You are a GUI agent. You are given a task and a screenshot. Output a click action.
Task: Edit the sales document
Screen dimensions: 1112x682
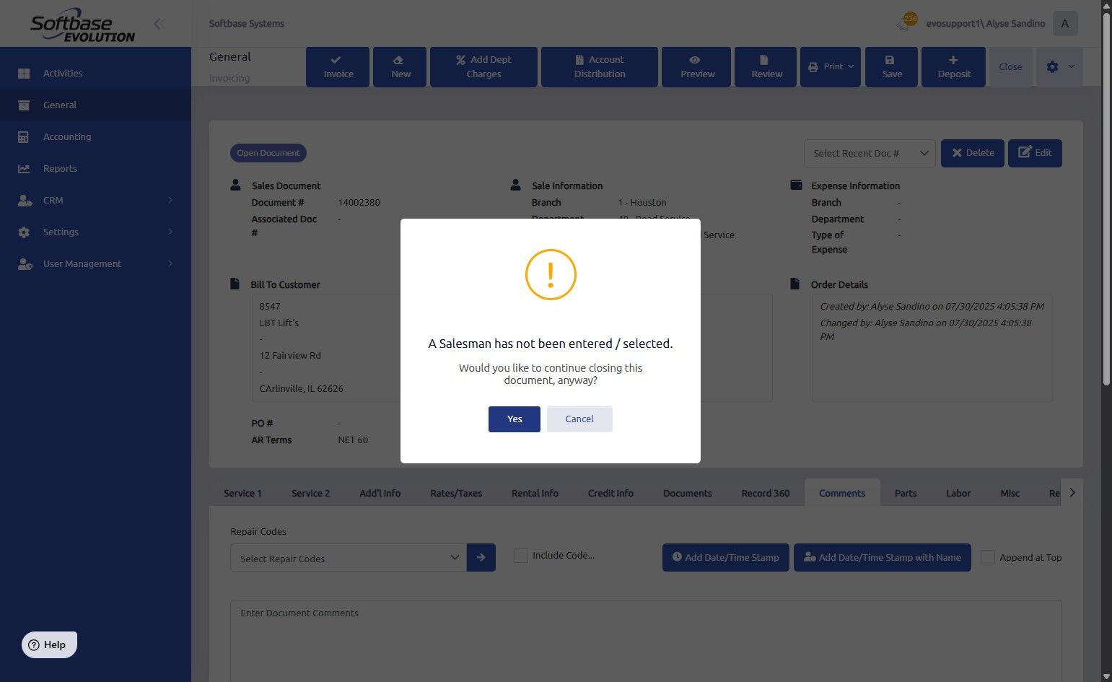1035,153
